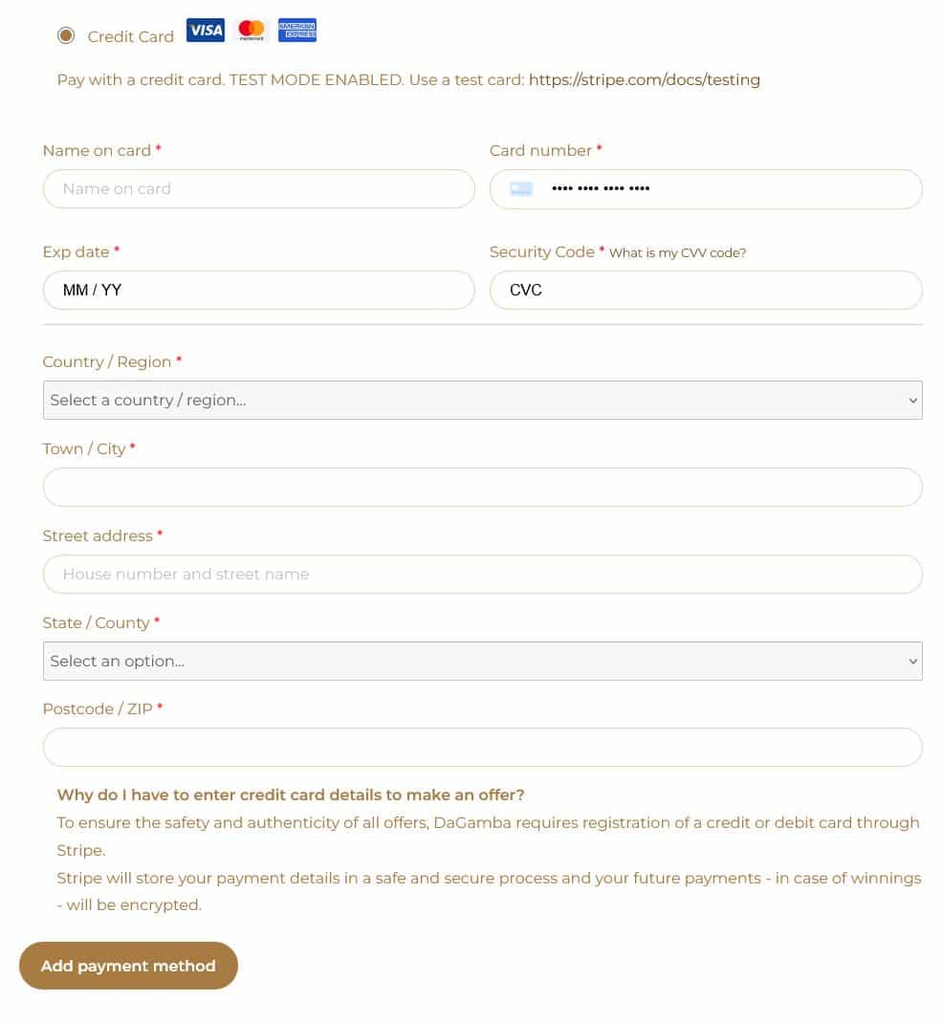Focus the Exp date MM / YY field
This screenshot has height=1023, width=942.
[258, 291]
